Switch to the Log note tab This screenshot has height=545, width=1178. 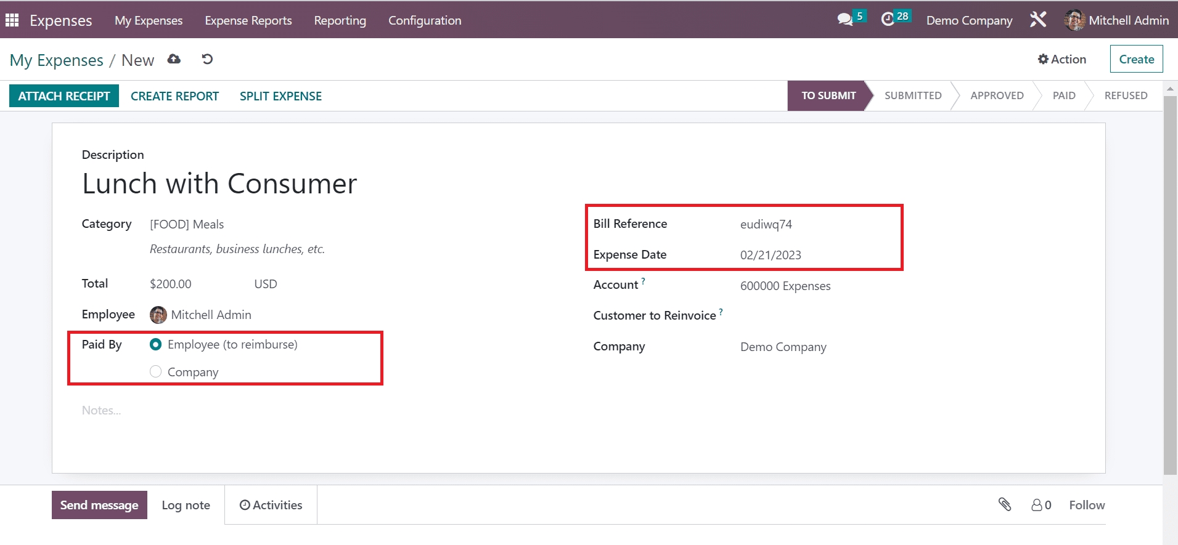tap(186, 505)
